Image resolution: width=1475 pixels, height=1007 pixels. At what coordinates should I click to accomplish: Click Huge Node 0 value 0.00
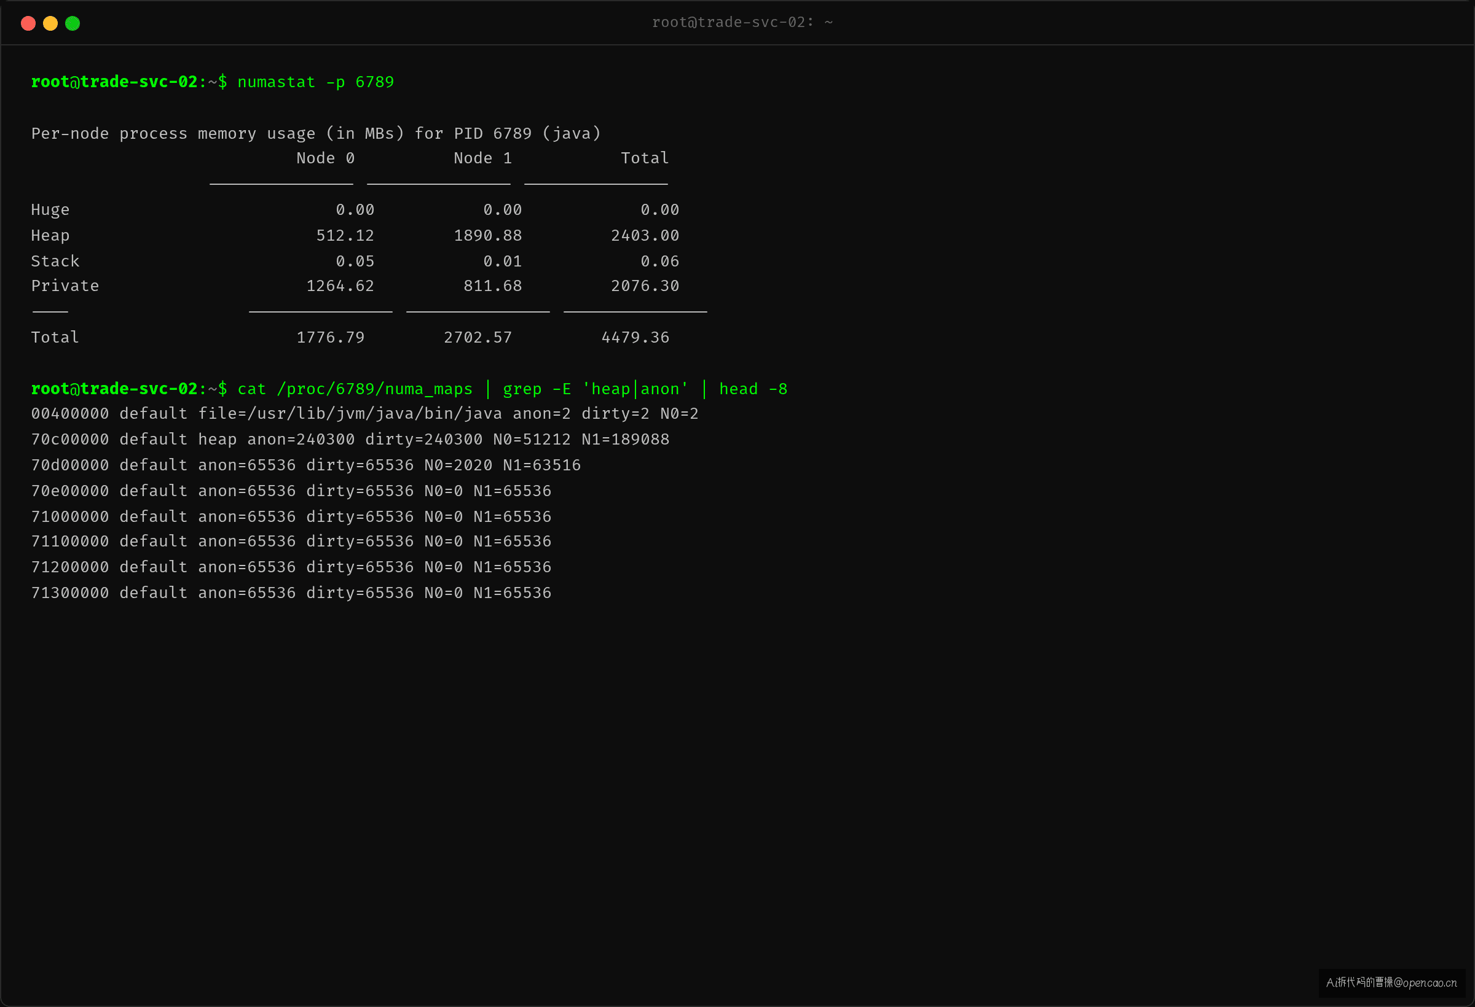[355, 210]
